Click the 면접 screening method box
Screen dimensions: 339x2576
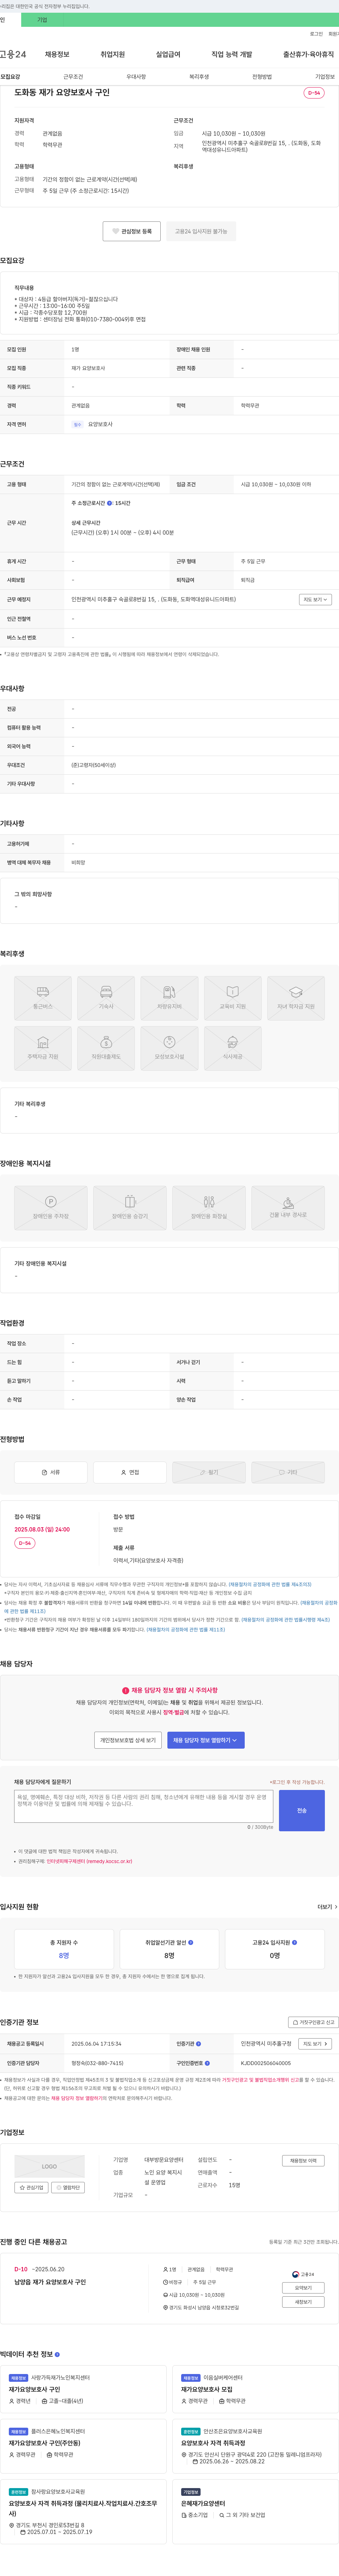(x=130, y=1472)
